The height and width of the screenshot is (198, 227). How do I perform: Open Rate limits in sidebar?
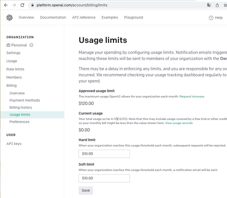point(15,69)
